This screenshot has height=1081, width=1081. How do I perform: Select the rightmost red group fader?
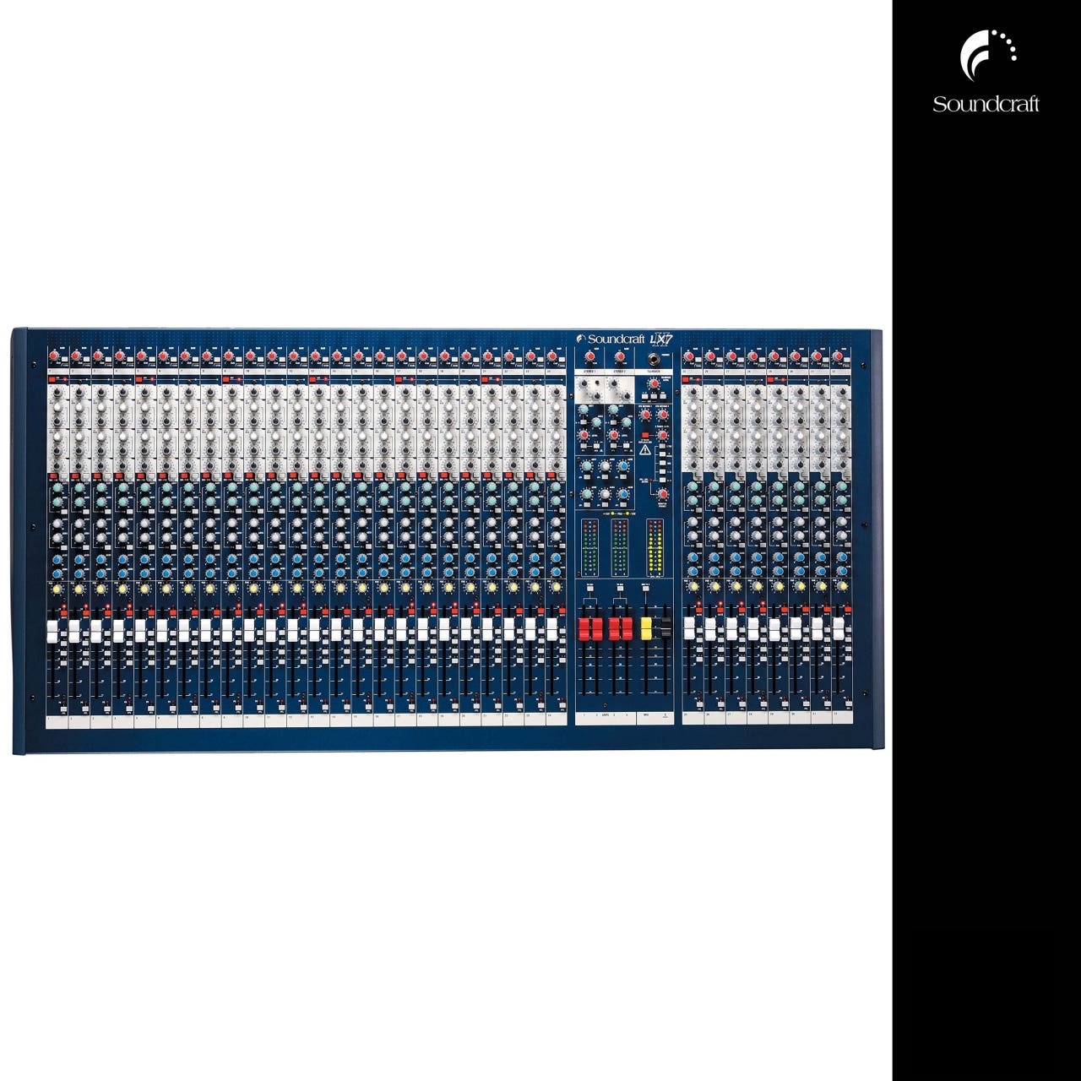627,629
